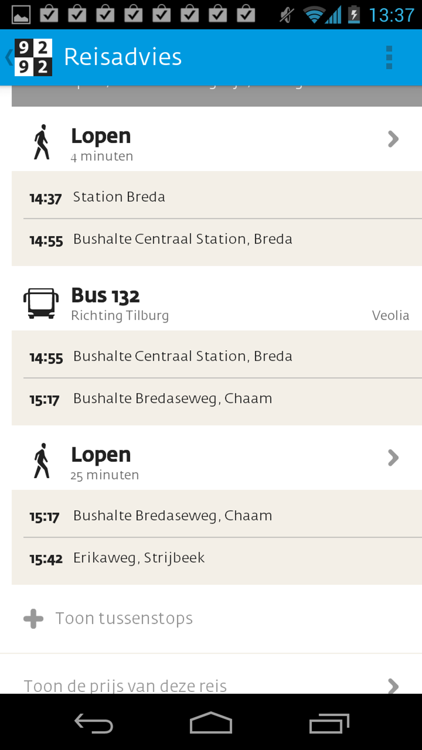Open the price of this trip chevron

[x=393, y=685]
